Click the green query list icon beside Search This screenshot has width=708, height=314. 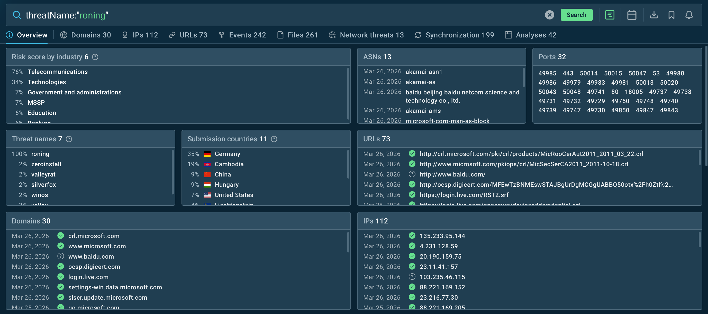[610, 15]
